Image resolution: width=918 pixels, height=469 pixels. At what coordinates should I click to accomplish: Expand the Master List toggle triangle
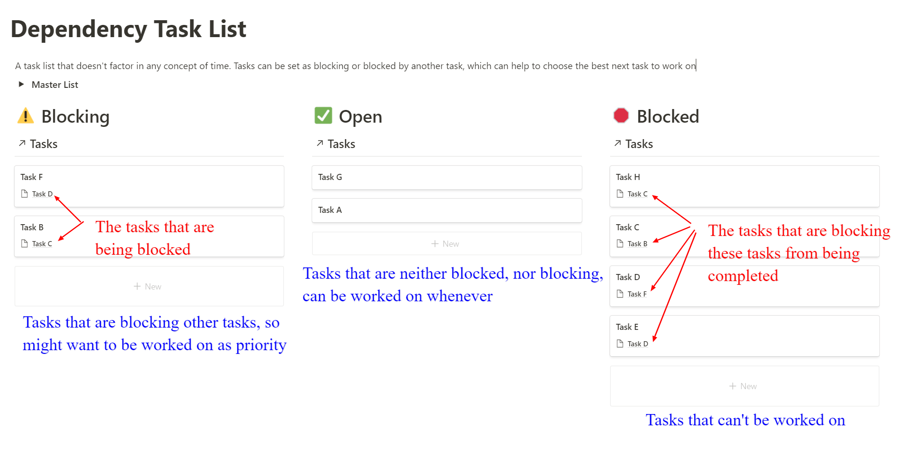pyautogui.click(x=21, y=85)
